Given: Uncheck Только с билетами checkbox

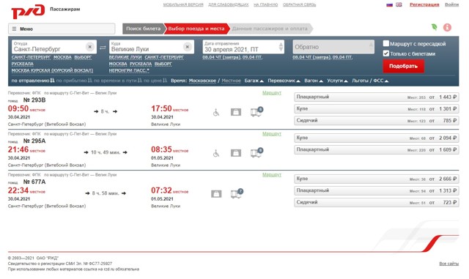Looking at the screenshot, I should (386, 53).
